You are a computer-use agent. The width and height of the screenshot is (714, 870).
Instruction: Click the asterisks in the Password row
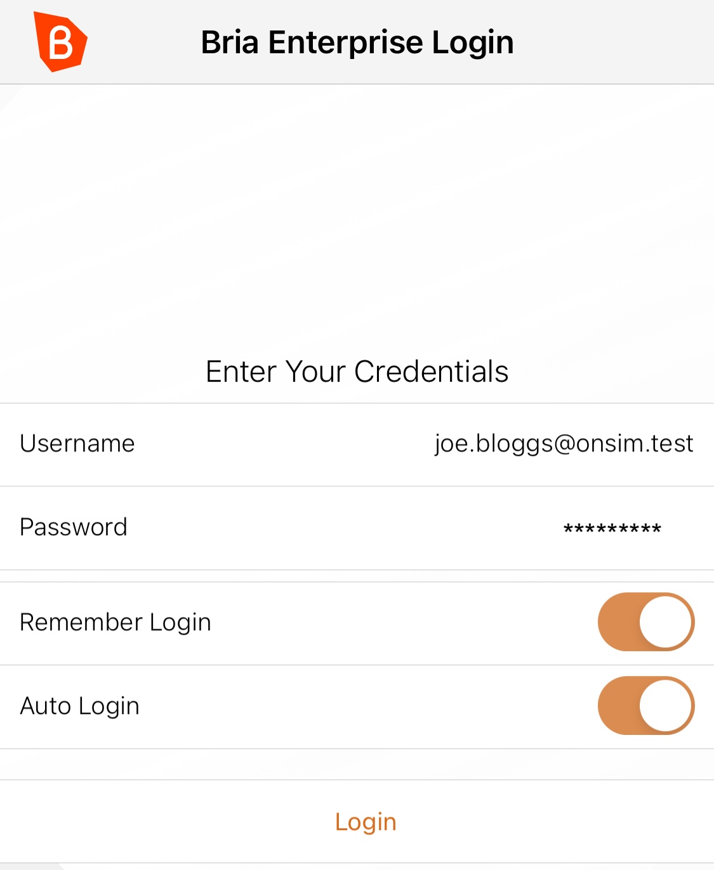coord(612,528)
